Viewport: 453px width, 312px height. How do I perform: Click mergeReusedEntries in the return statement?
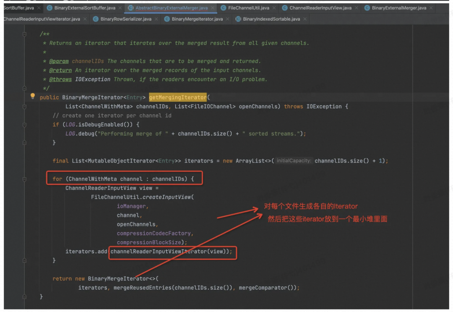tap(142, 288)
